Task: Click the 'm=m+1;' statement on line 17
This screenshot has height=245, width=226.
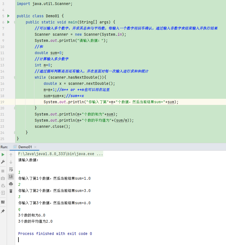Action: point(50,90)
